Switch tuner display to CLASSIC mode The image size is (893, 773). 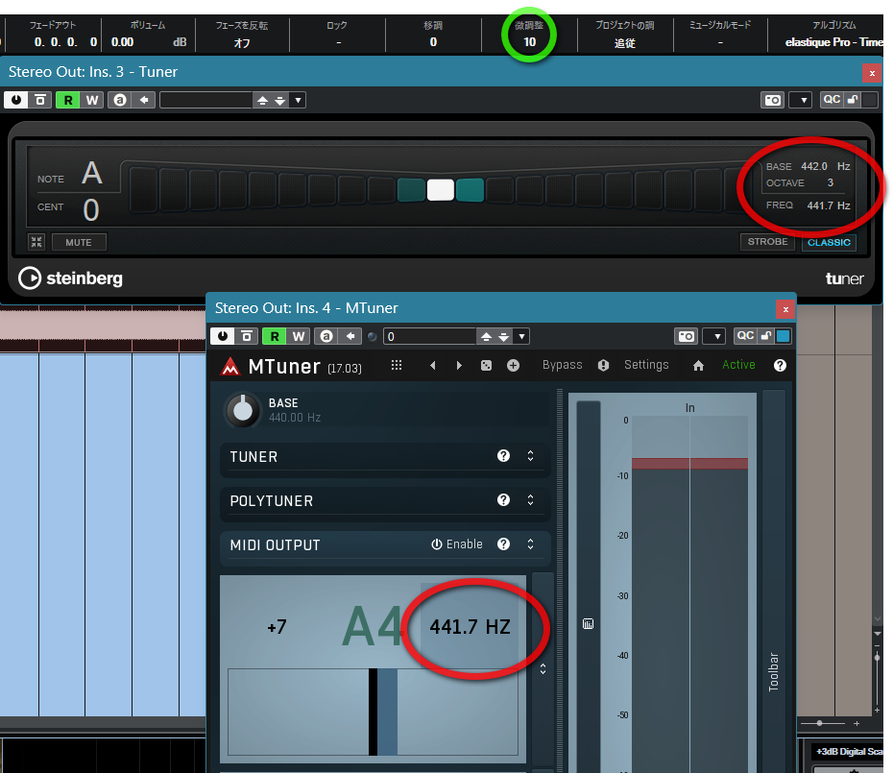tap(829, 242)
